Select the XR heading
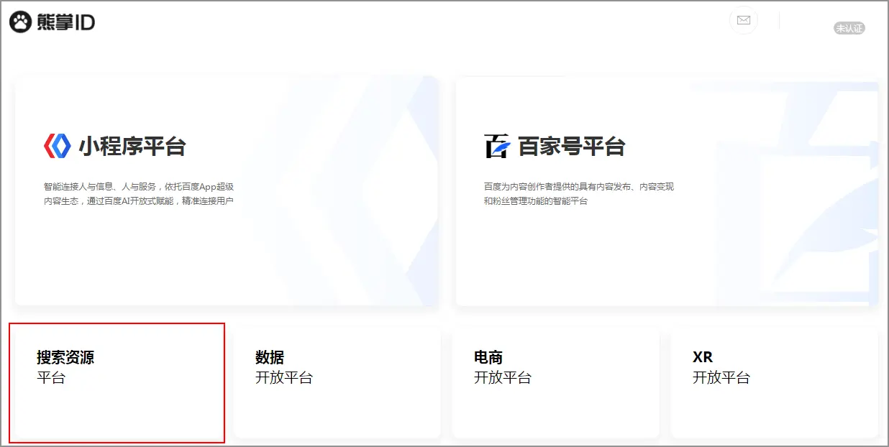Viewport: 889px width, 447px height. coord(703,357)
